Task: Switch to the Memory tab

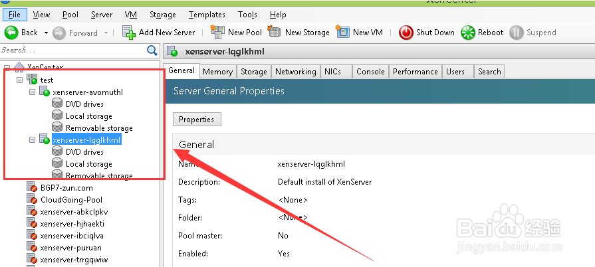Action: (217, 72)
